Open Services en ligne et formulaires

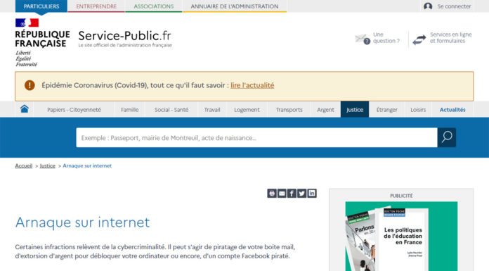click(450, 38)
